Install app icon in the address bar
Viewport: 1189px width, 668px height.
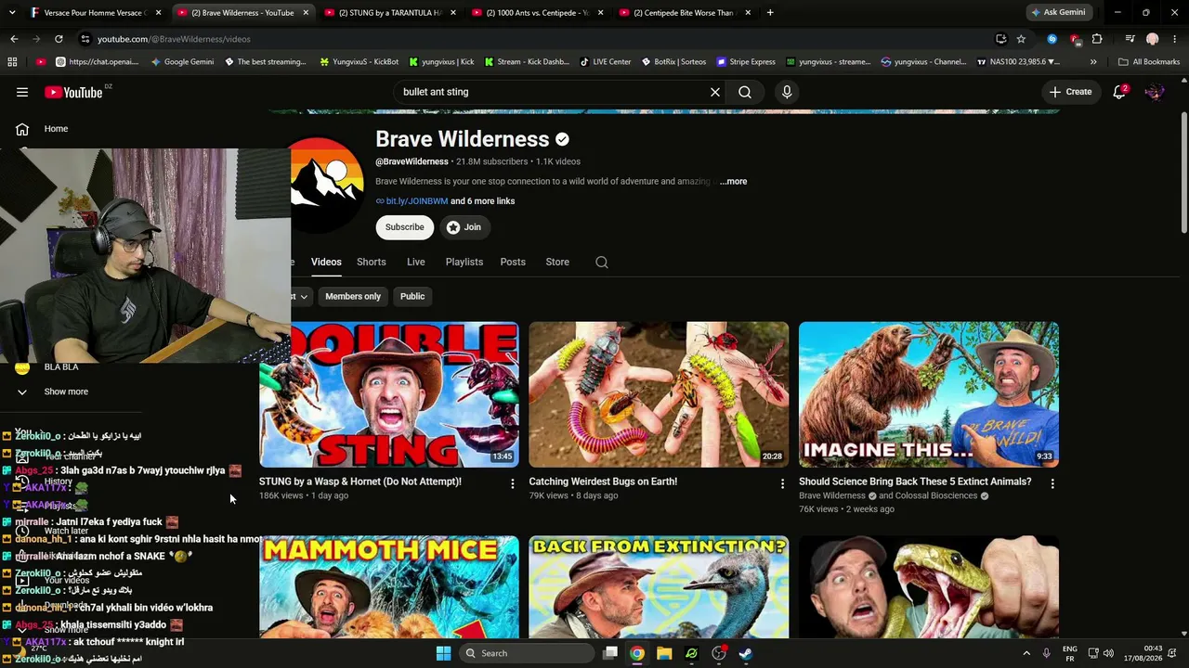coord(1000,39)
